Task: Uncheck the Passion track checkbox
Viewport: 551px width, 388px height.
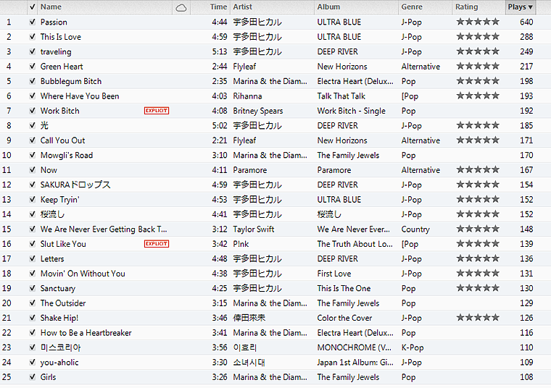Action: pyautogui.click(x=33, y=22)
